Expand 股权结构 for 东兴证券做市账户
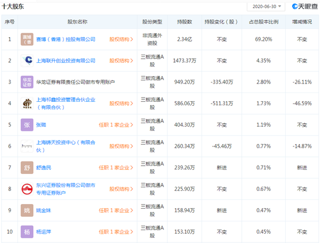 (x=121, y=189)
